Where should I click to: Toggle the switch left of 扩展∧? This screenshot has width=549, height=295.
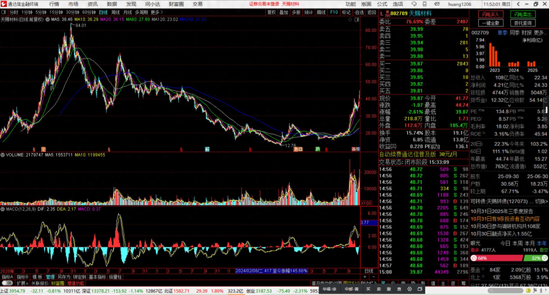[x=7, y=283]
